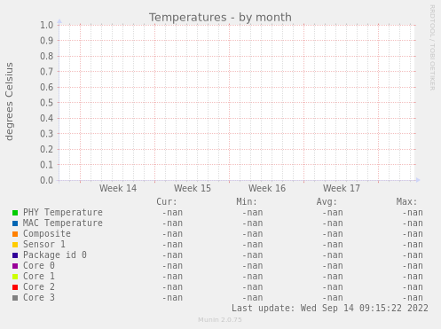This screenshot has height=329, width=441.
Task: Click the 'Max:' column header
Action: (x=406, y=202)
